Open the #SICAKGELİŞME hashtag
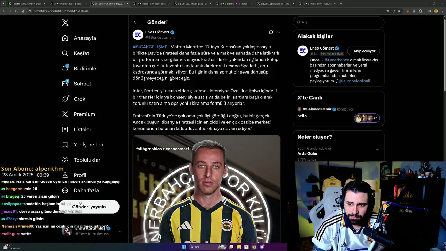The width and height of the screenshot is (446, 251). click(x=150, y=47)
